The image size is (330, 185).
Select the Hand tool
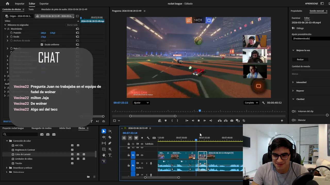coord(104,155)
